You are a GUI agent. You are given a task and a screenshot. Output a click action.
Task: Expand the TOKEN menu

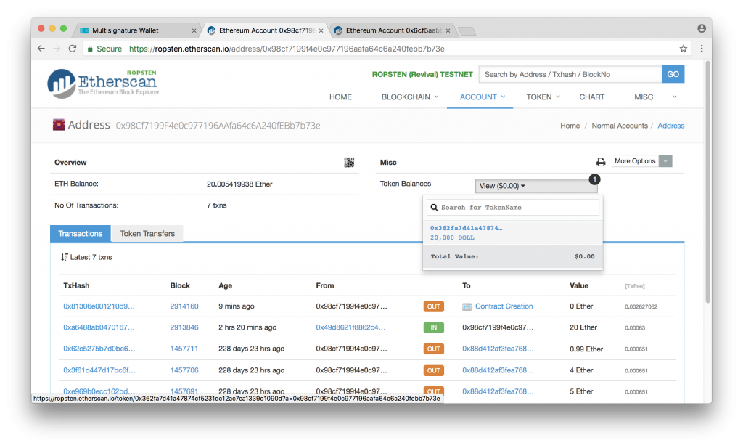(543, 97)
